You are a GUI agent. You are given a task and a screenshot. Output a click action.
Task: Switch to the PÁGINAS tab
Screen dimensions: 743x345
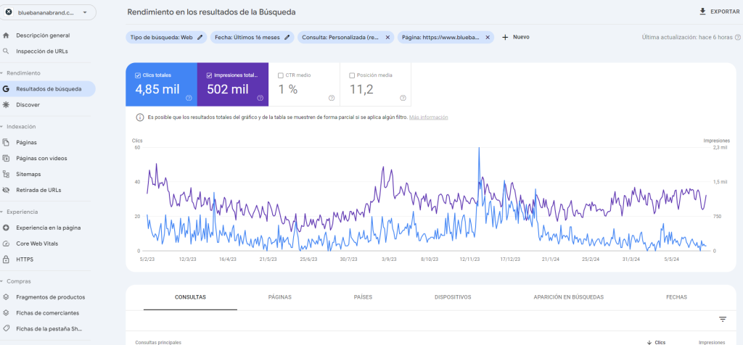coord(279,297)
